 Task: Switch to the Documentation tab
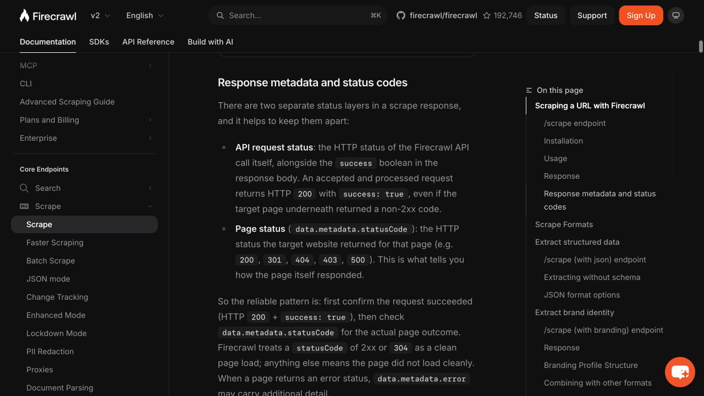(x=48, y=42)
